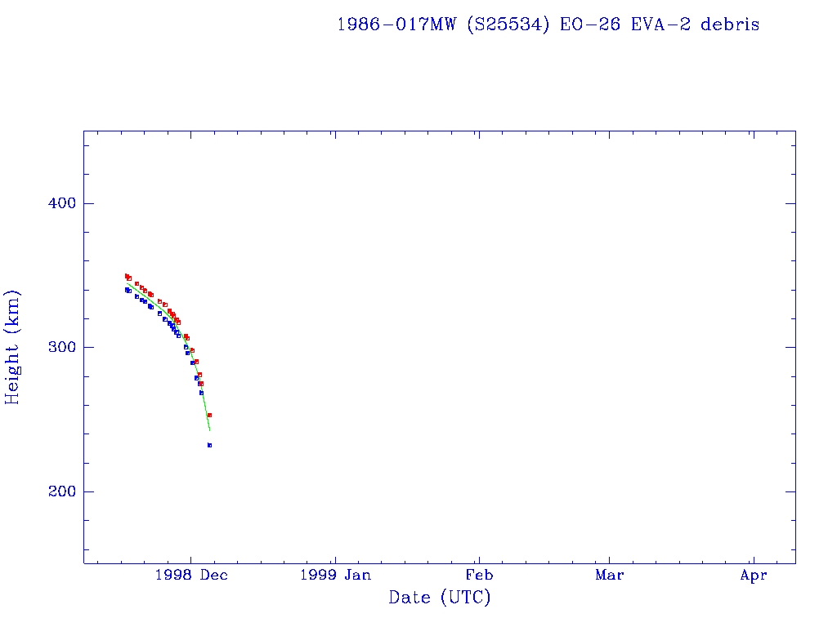
Task: Click the "Height (km)" y-axis label
Action: click(13, 347)
